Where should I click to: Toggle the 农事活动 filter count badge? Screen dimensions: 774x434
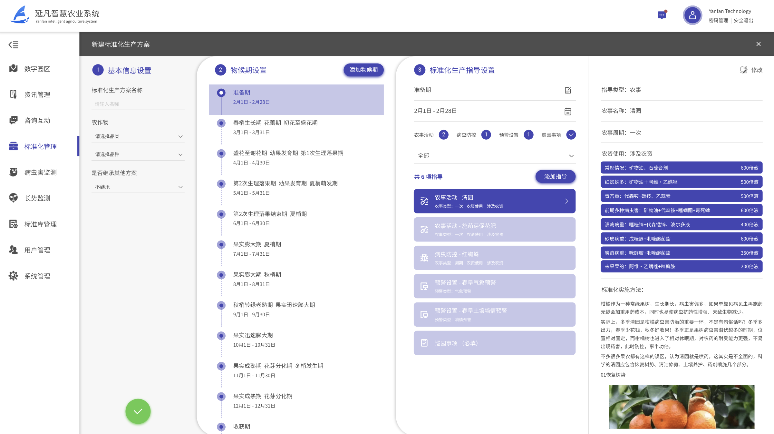pos(443,135)
